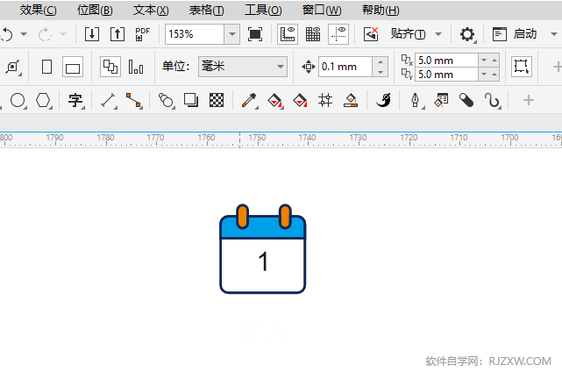562x379 pixels.
Task: Click the chili pepper macro icon
Action: (383, 100)
